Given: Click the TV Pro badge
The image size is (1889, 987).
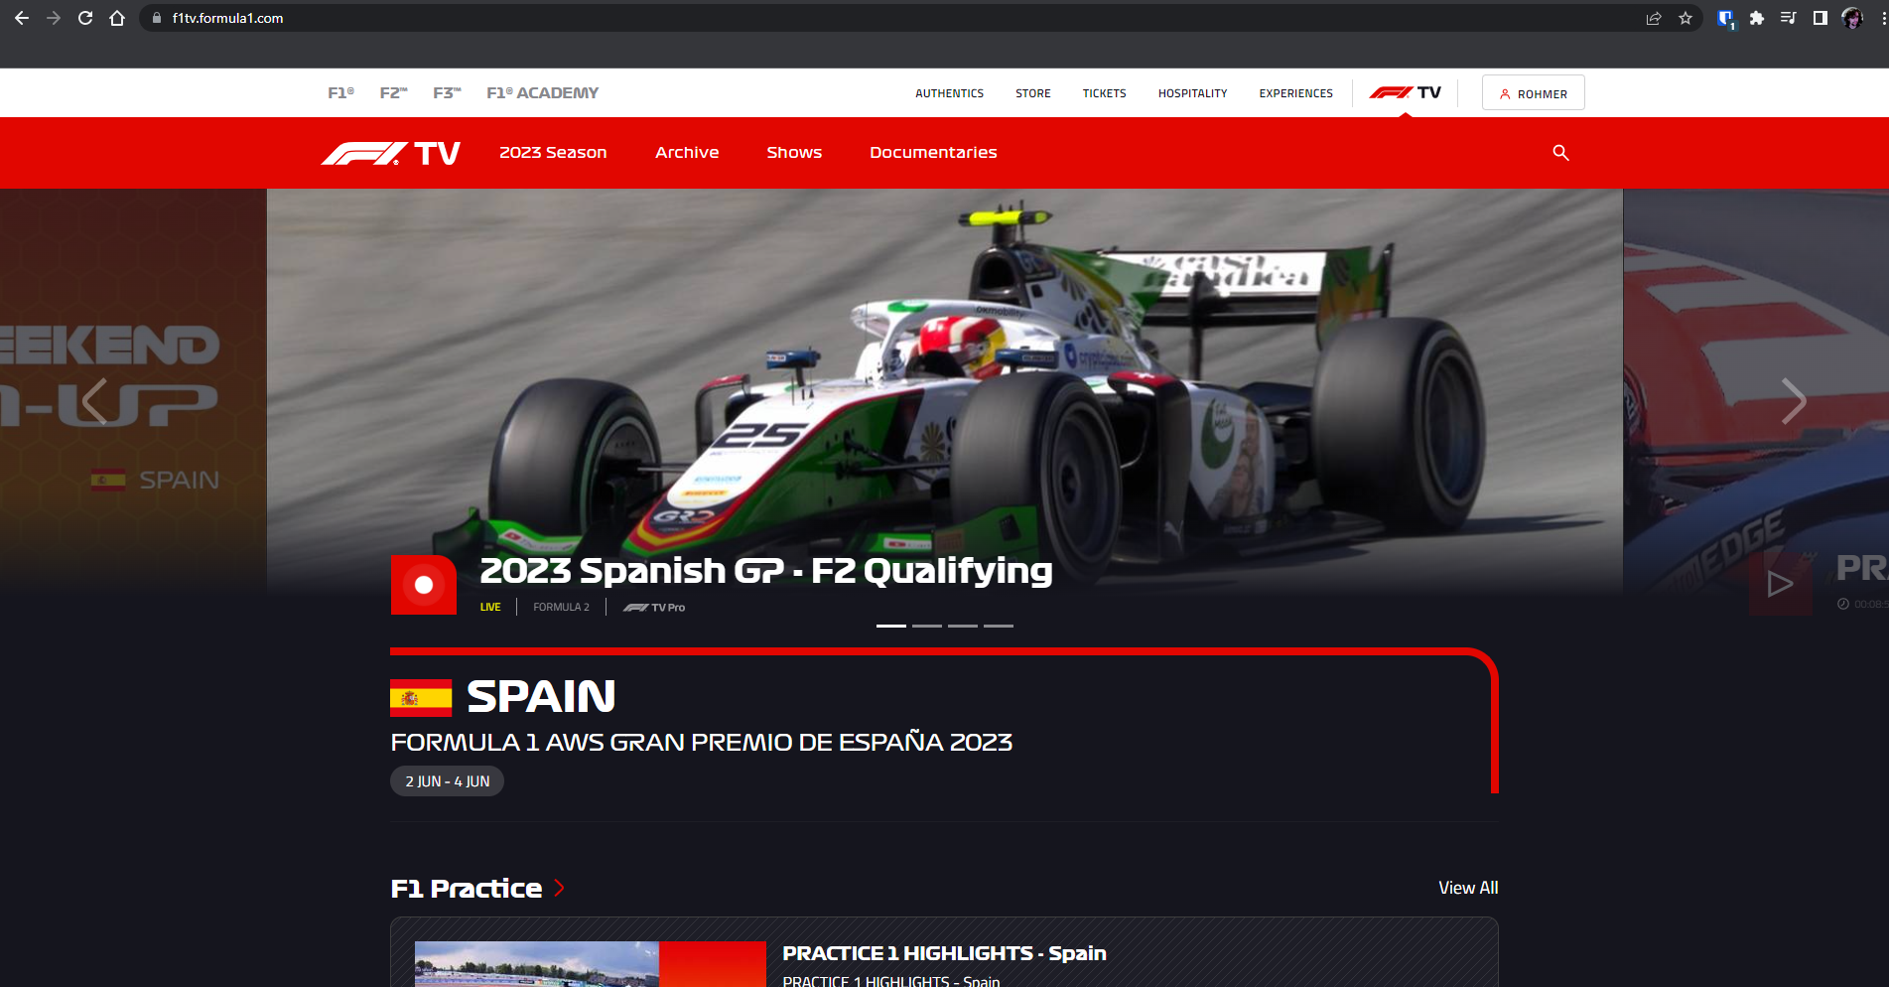Looking at the screenshot, I should click(653, 607).
